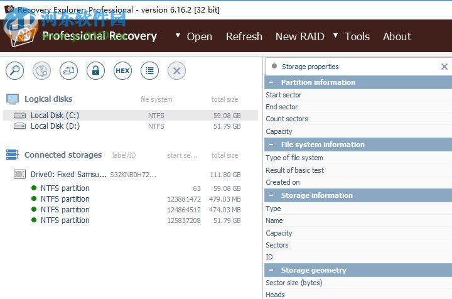Collapse the Storage geometry section
Viewport: 452px width, 299px height.
click(271, 270)
